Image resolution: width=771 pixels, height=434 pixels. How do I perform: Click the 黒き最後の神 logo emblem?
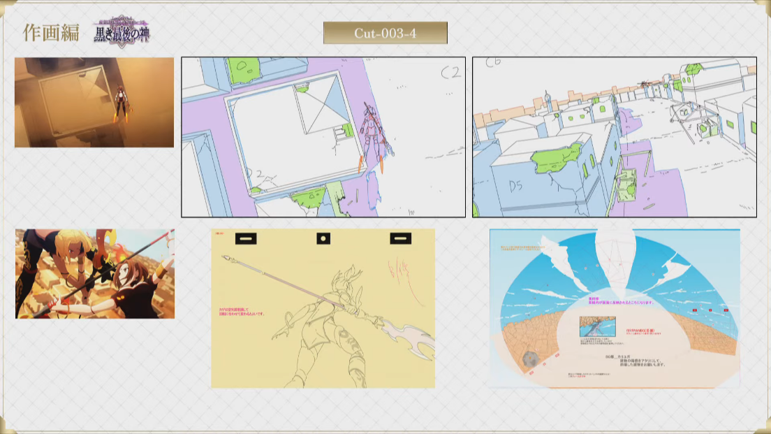(x=122, y=32)
